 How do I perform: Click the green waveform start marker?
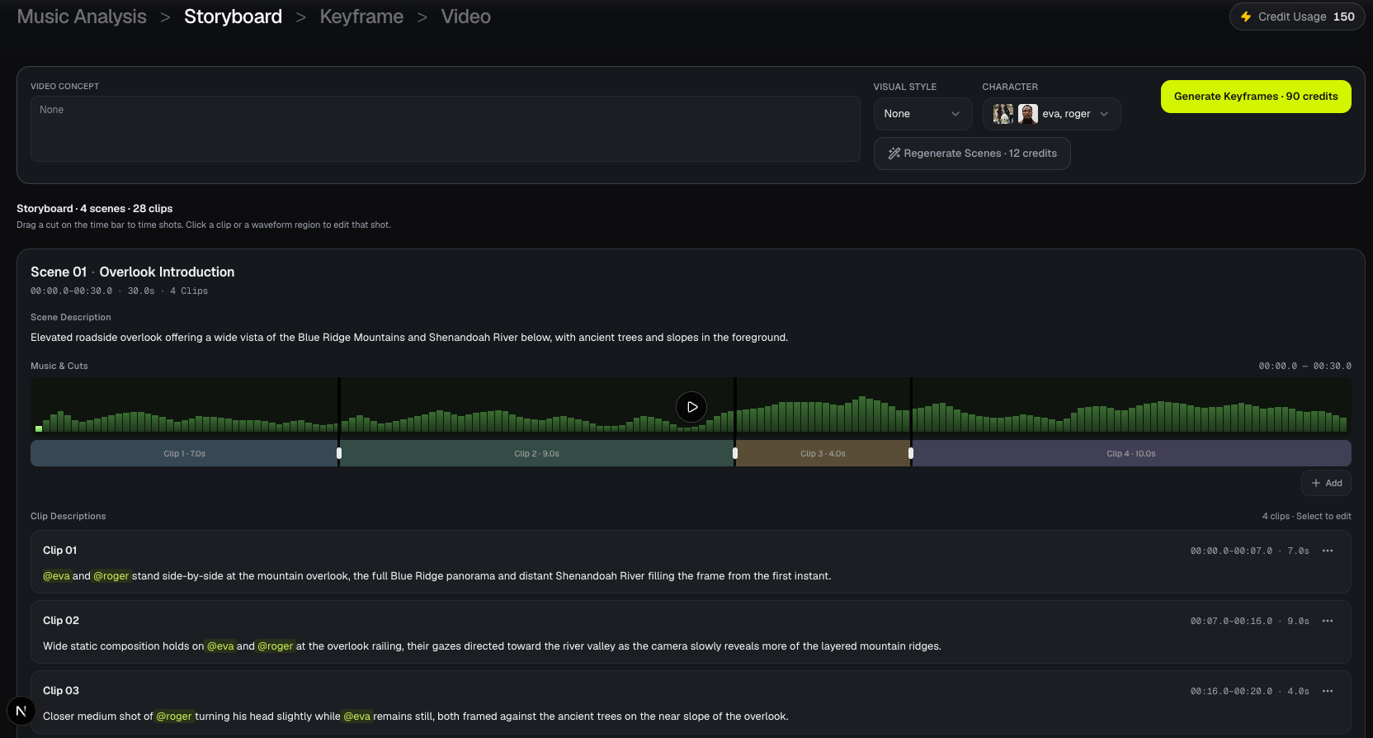point(39,428)
